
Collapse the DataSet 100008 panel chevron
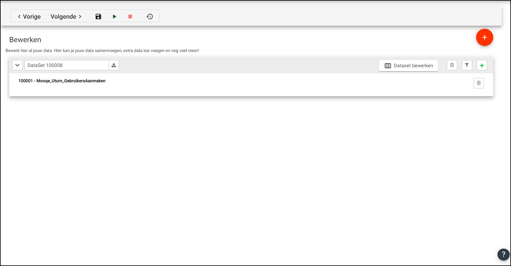tap(17, 65)
